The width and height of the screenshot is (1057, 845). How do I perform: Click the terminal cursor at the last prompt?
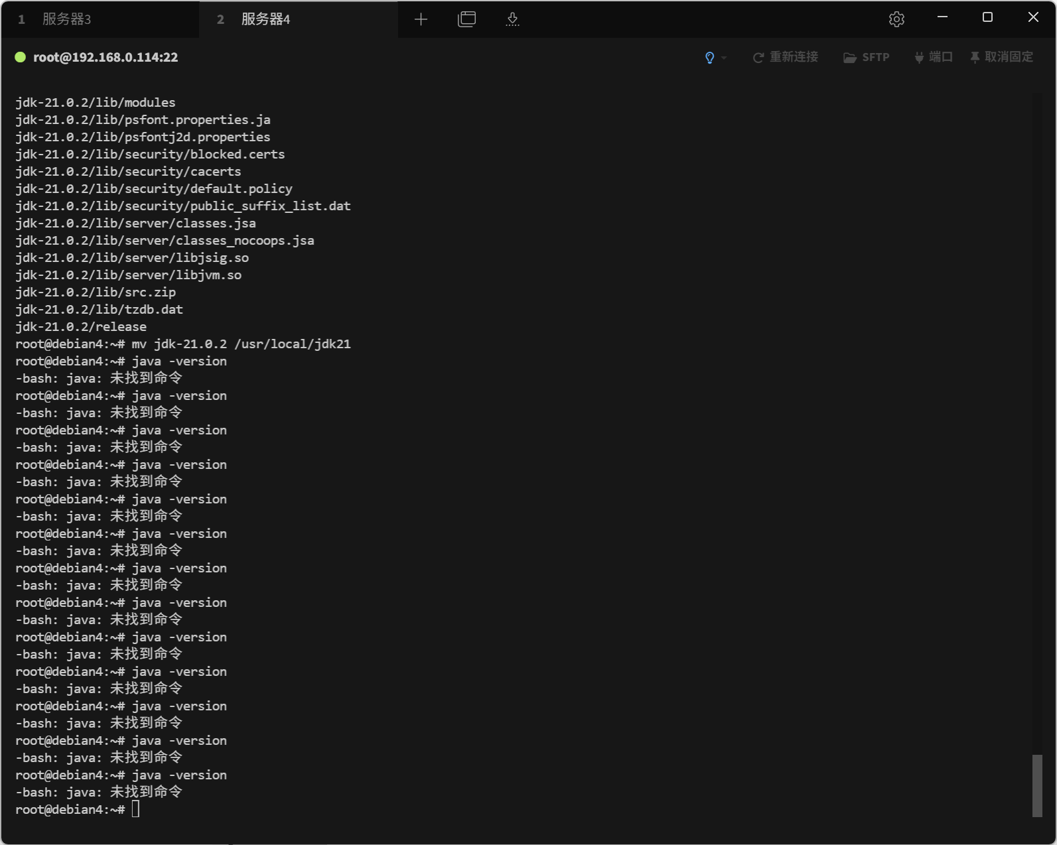[x=135, y=809]
